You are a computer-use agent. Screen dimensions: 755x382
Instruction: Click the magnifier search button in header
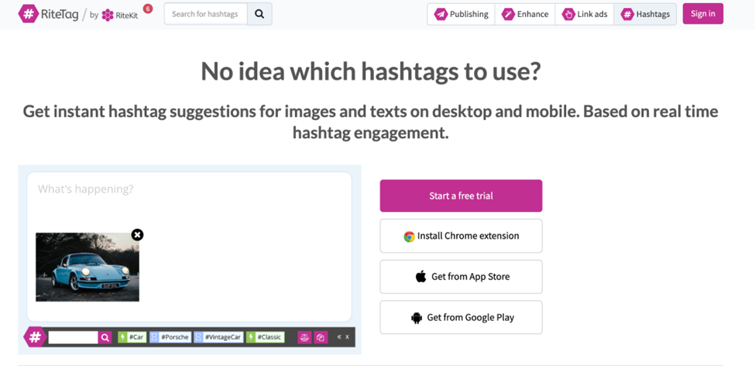(259, 14)
